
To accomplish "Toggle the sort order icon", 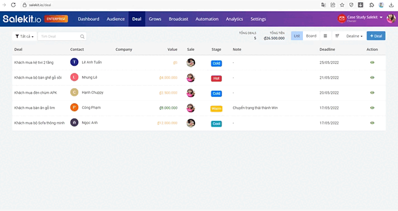I will (x=337, y=36).
